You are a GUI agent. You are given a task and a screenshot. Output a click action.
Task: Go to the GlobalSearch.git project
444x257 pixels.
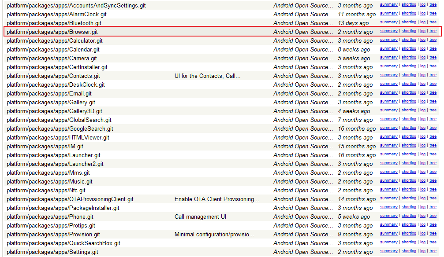pyautogui.click(x=59, y=120)
